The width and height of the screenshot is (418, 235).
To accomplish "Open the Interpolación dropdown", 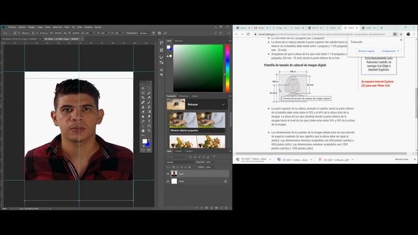I will [145, 33].
